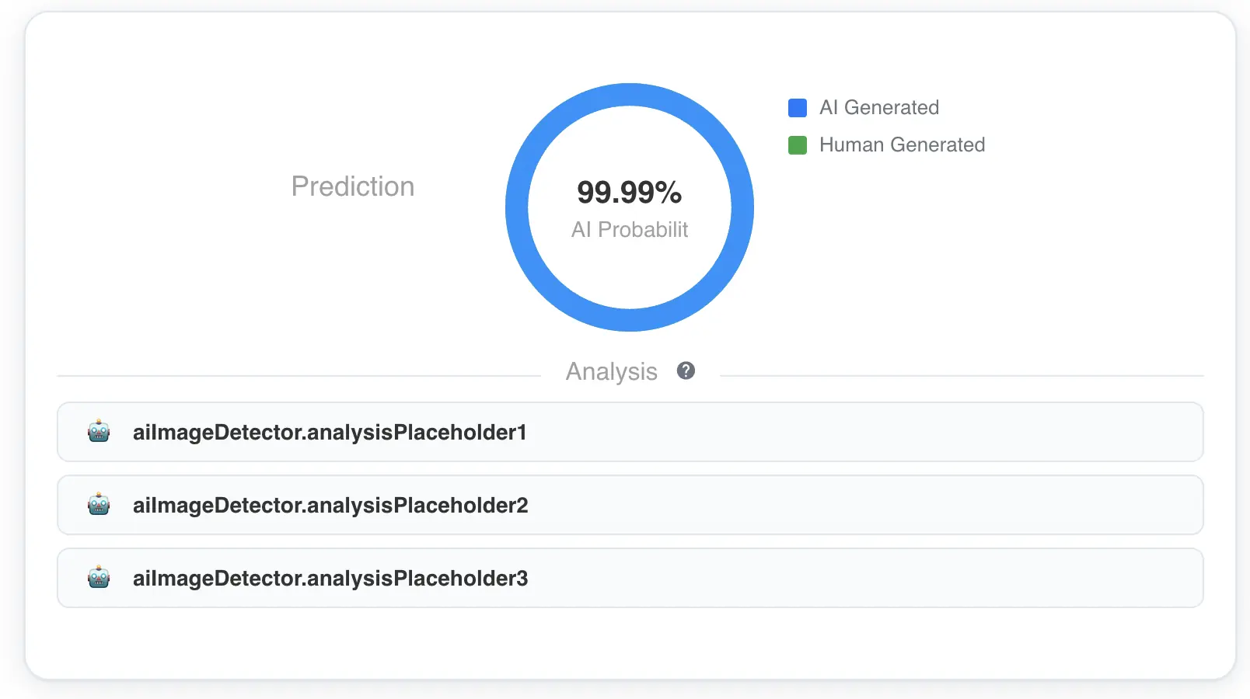
Task: Click the Prediction label
Action: tap(353, 186)
